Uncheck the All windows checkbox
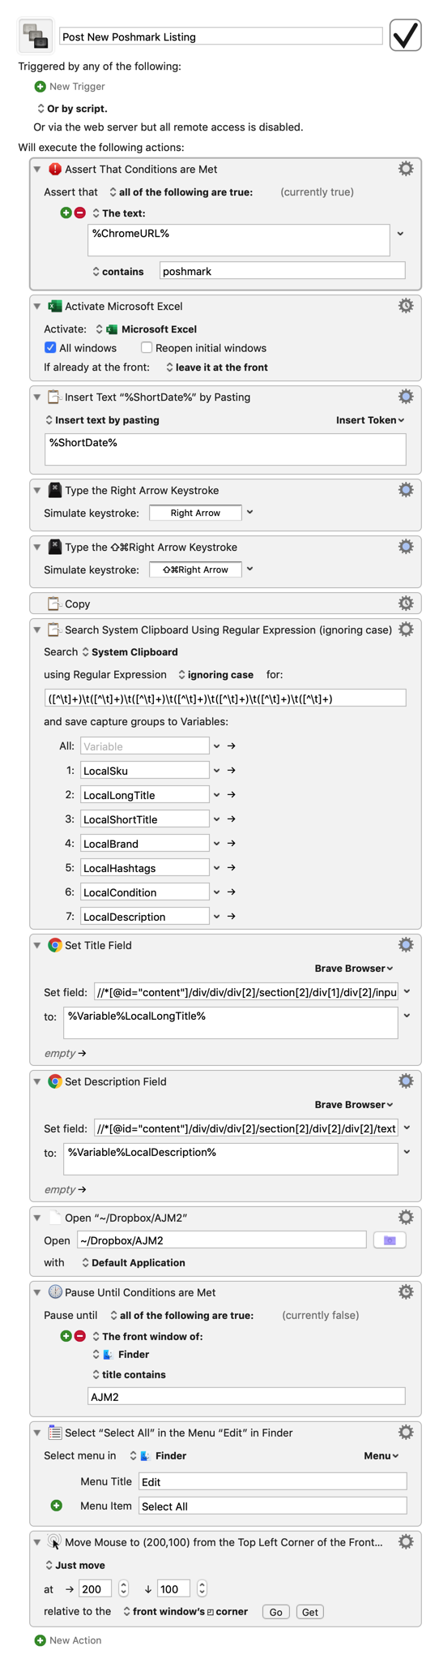The width and height of the screenshot is (439, 1663). pos(50,348)
